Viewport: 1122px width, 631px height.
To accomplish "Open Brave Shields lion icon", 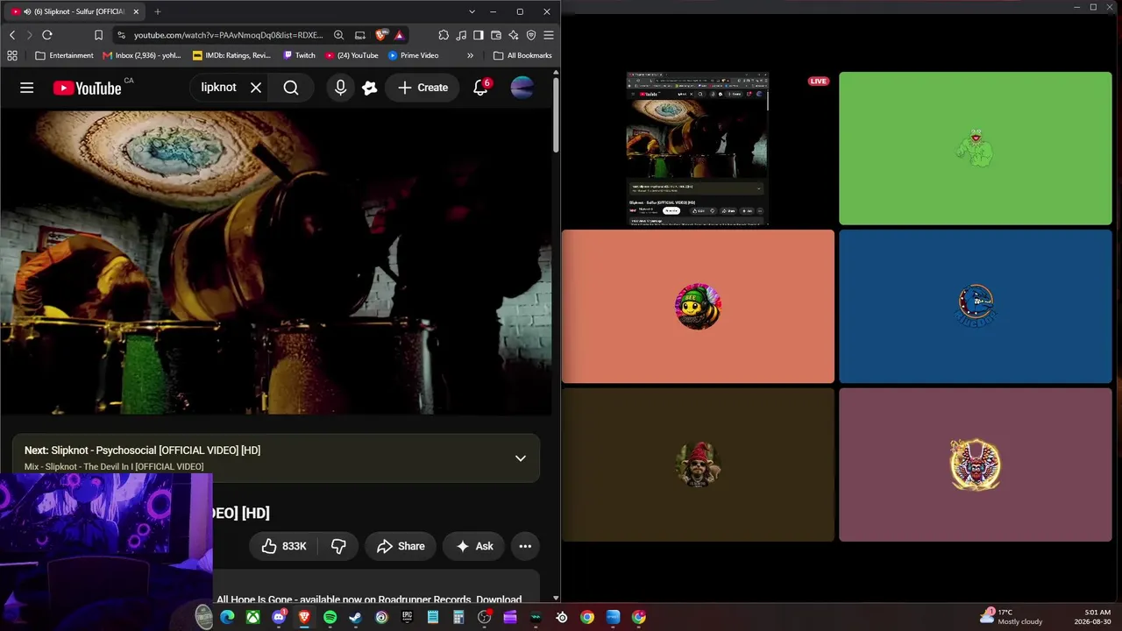I will (x=380, y=35).
